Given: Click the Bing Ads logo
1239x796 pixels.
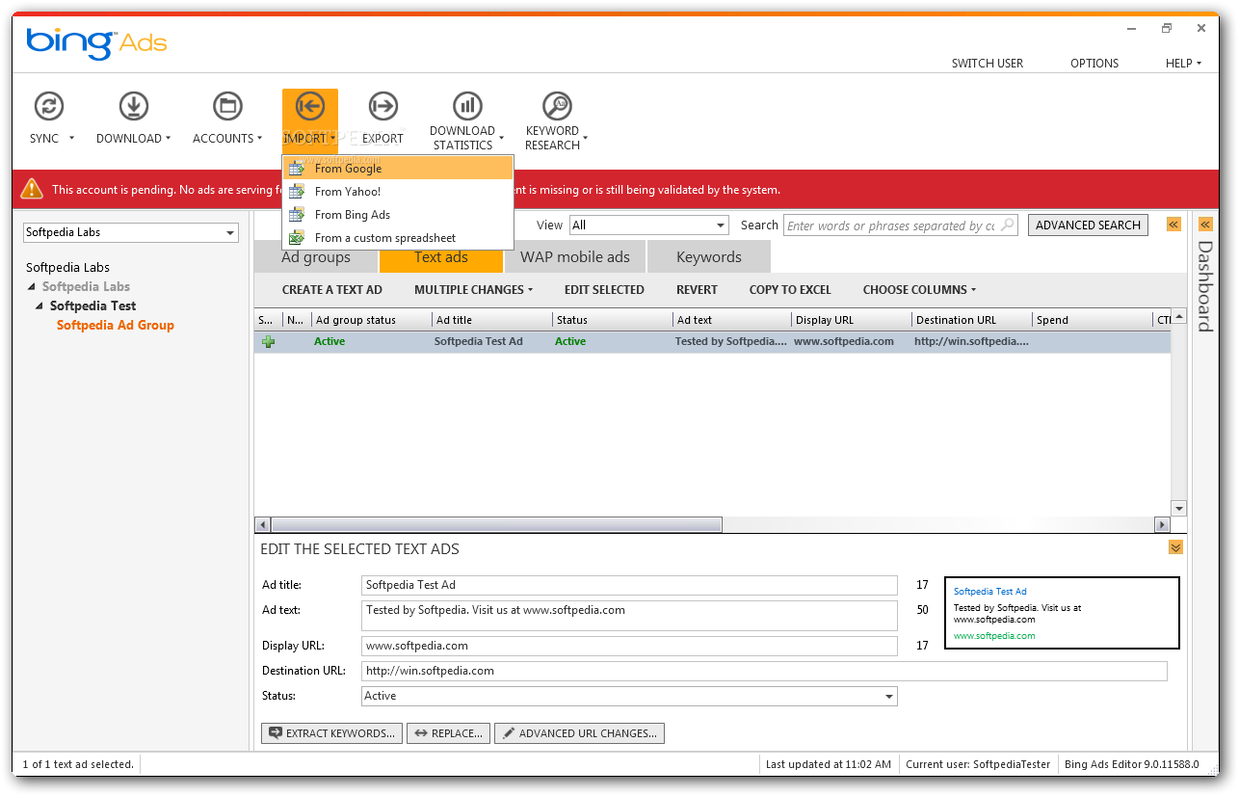Looking at the screenshot, I should tap(96, 42).
